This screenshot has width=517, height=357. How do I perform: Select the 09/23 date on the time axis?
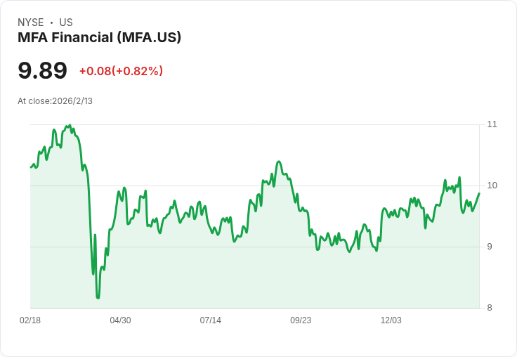[301, 320]
